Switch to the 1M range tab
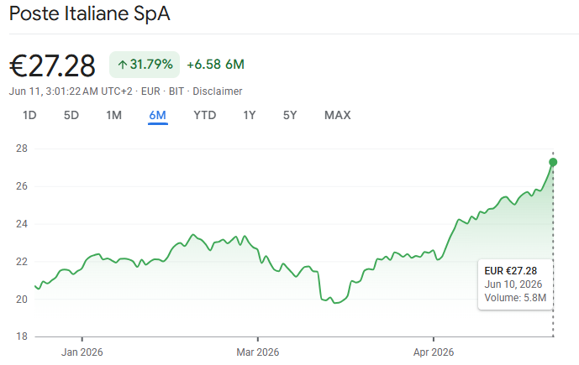The height and width of the screenshot is (365, 579). tap(114, 116)
